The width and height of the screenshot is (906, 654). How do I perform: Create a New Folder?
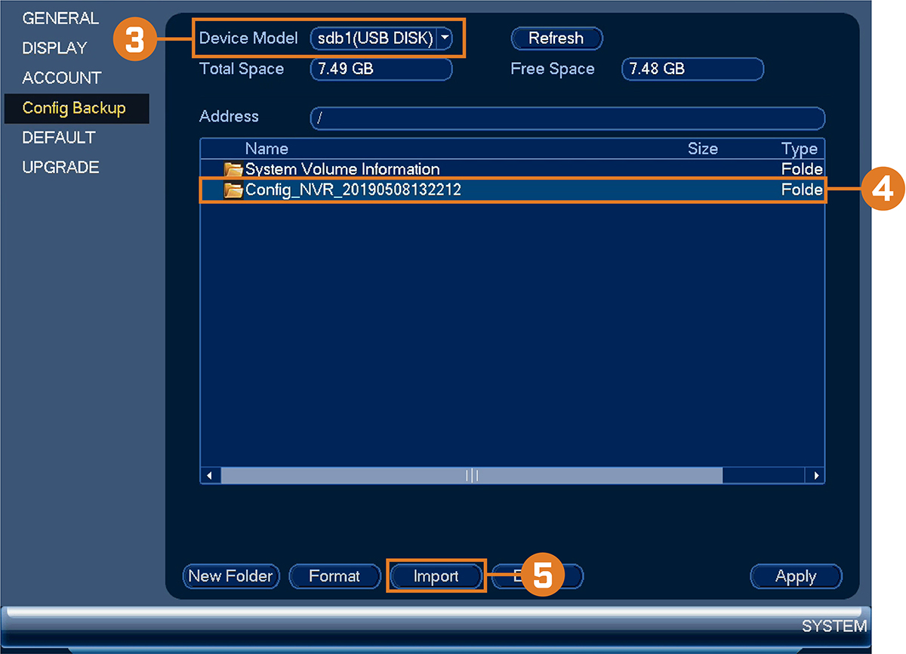tap(231, 576)
